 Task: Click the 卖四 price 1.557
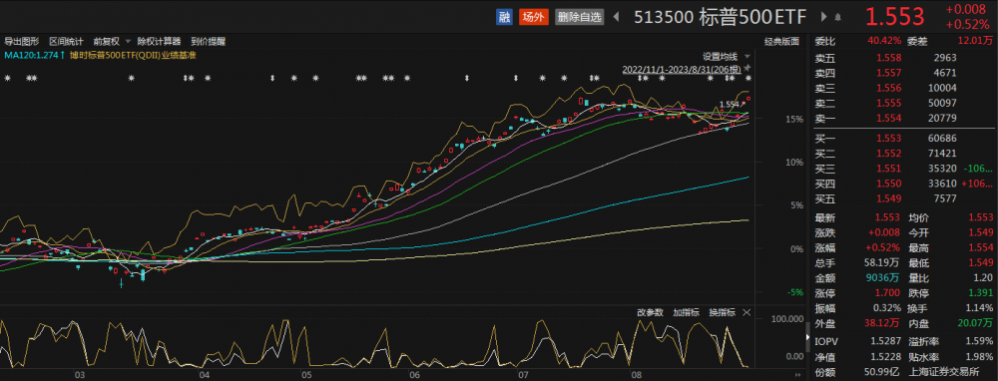[888, 73]
